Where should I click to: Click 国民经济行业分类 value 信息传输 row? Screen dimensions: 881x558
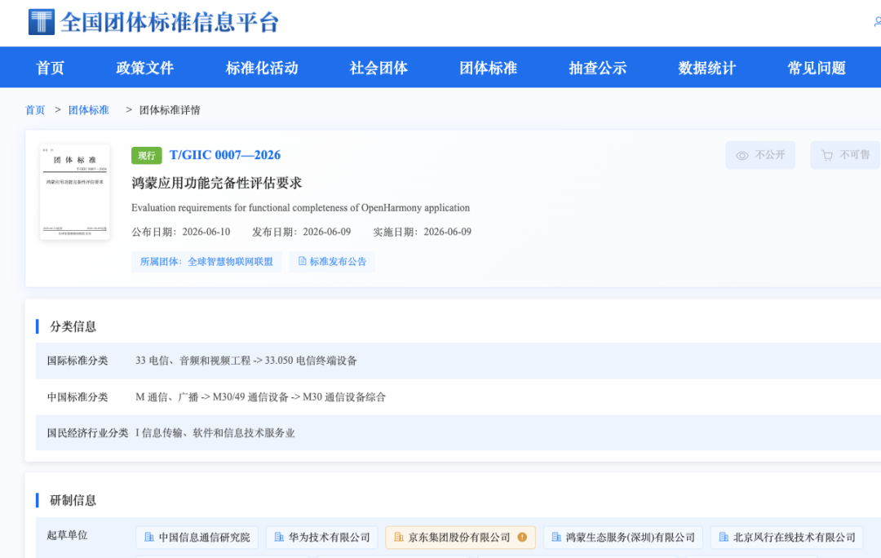pyautogui.click(x=215, y=433)
